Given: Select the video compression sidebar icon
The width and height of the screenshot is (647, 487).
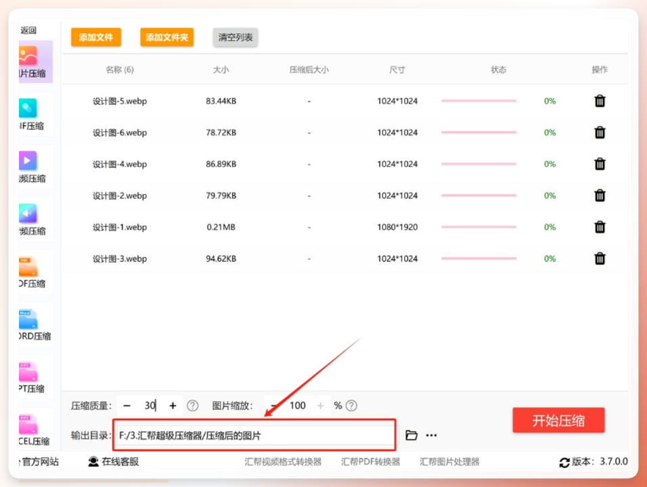Looking at the screenshot, I should (x=28, y=161).
